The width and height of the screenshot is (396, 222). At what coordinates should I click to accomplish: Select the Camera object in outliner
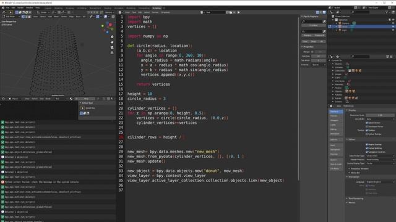(x=345, y=23)
